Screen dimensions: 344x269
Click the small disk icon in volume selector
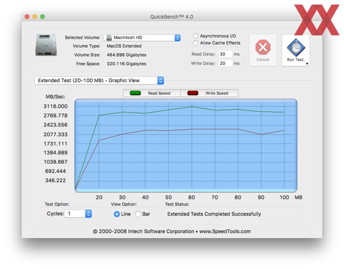109,38
